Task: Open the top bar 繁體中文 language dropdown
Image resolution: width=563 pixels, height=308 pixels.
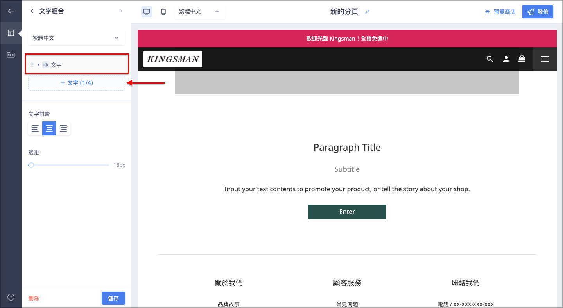Action: [200, 12]
